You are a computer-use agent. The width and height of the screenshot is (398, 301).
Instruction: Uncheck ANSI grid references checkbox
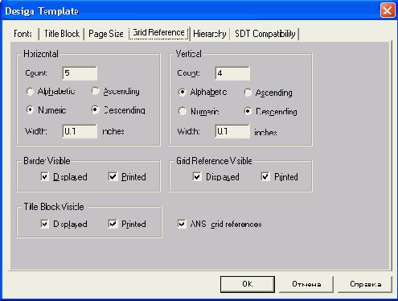click(x=182, y=224)
